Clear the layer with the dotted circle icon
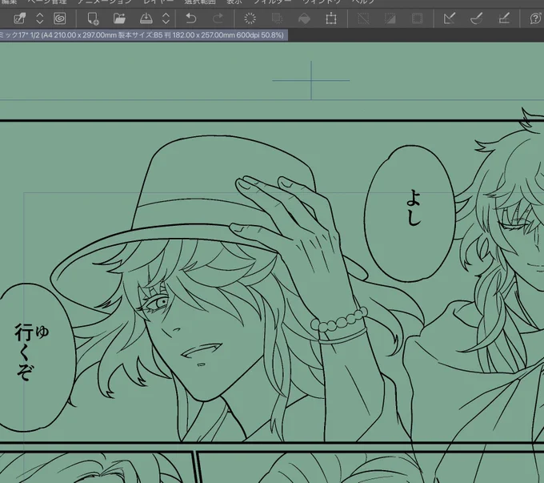 tap(250, 18)
